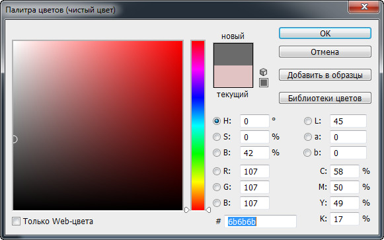Select the G green radio button
The image size is (384, 240).
[217, 187]
